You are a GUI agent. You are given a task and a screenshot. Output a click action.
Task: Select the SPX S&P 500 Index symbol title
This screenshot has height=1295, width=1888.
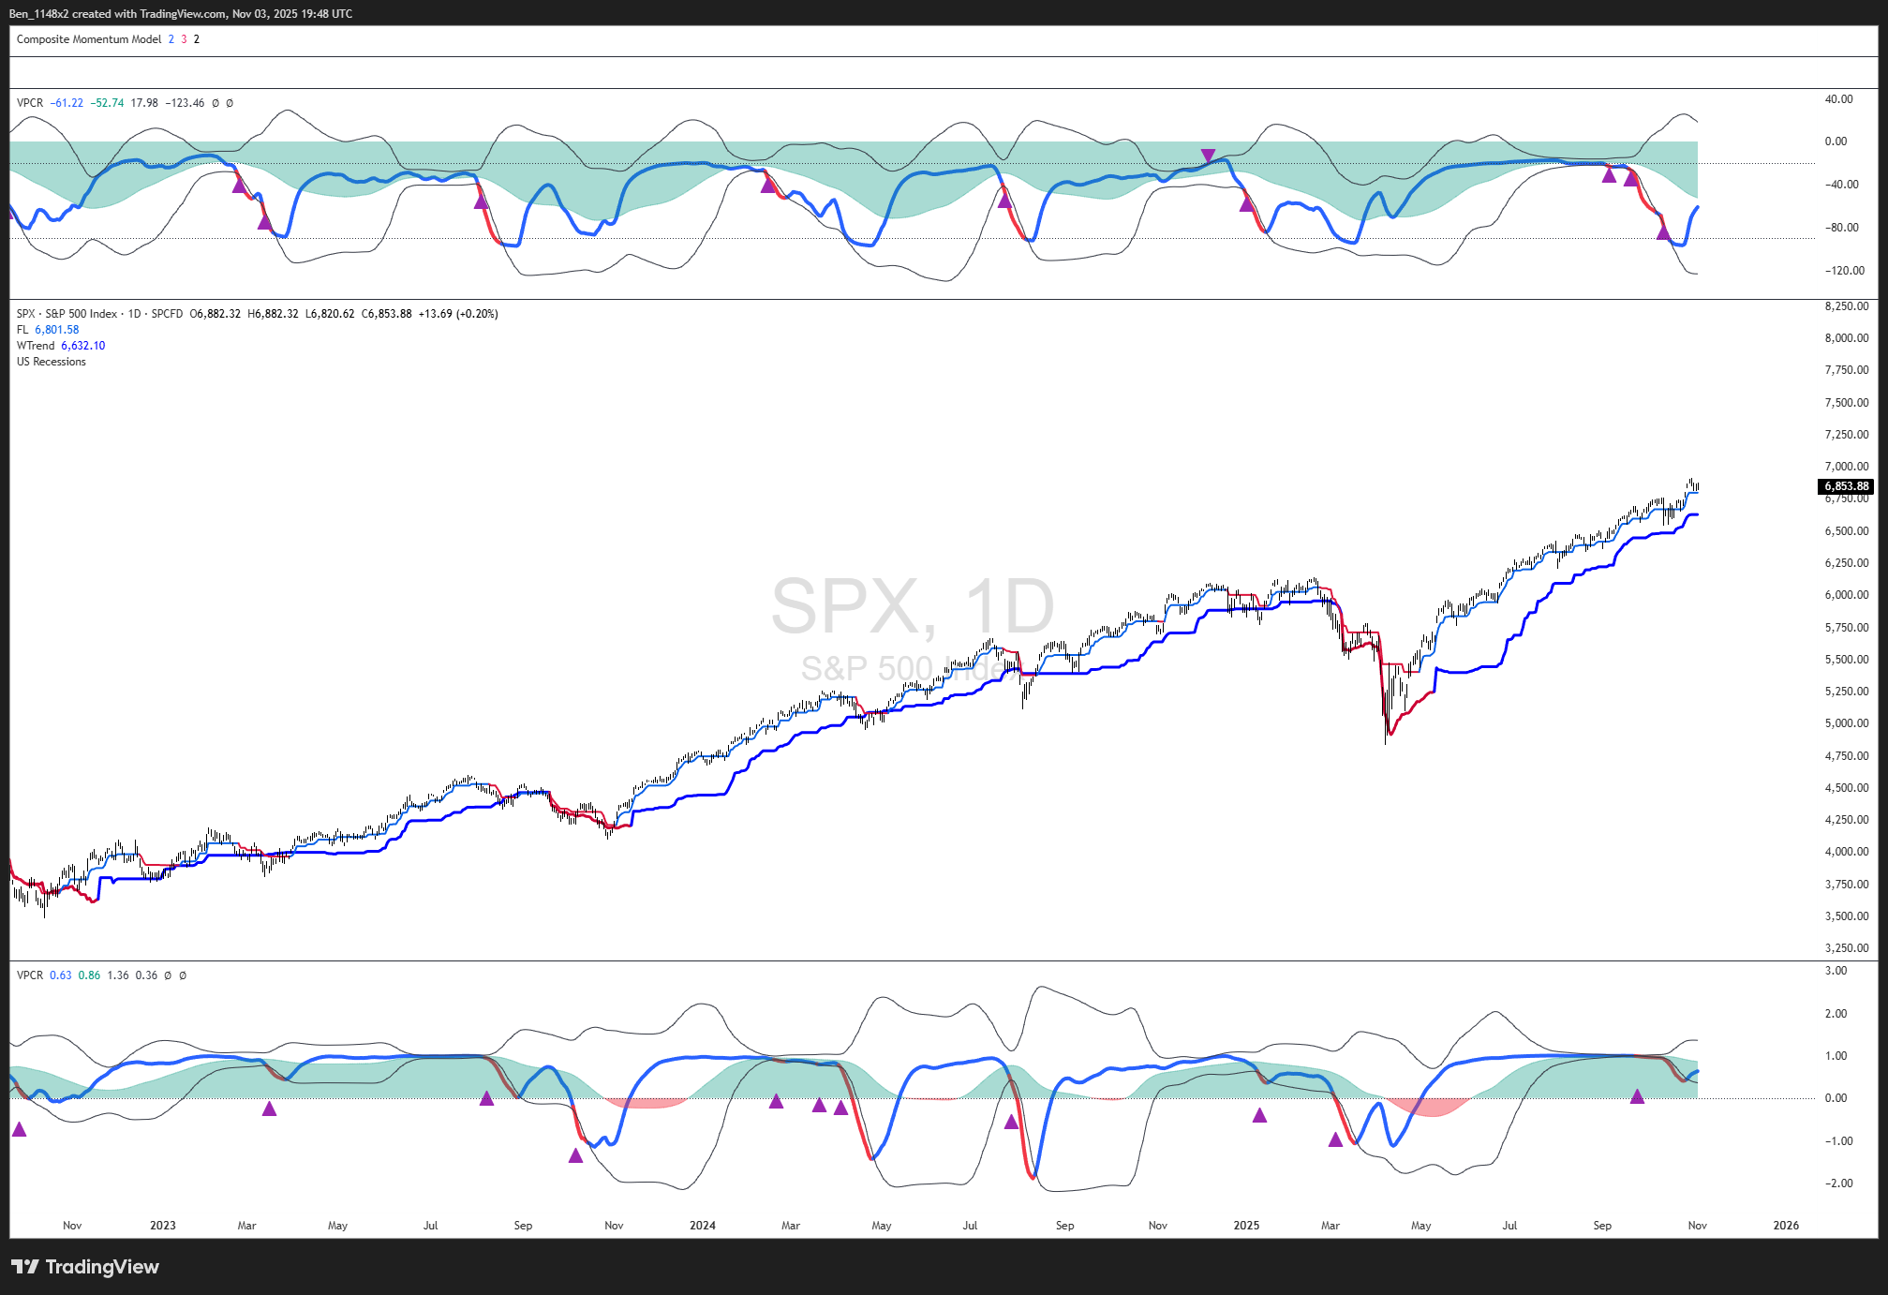[x=67, y=314]
